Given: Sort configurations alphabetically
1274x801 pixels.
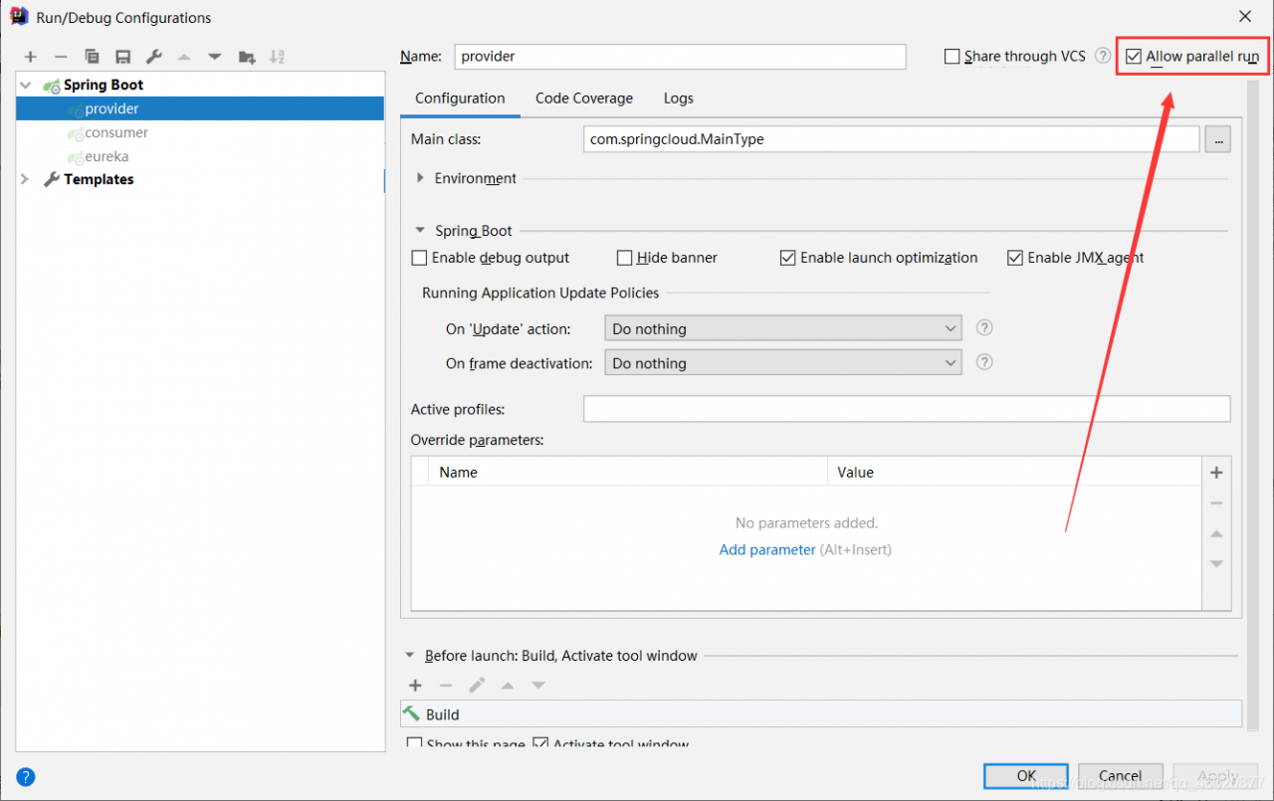Looking at the screenshot, I should pyautogui.click(x=278, y=57).
